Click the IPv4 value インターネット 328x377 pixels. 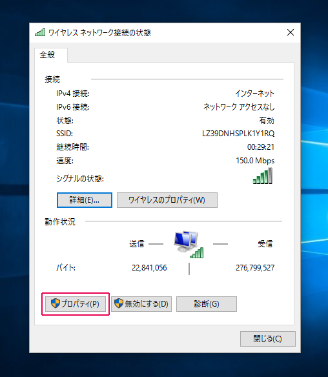(x=254, y=94)
